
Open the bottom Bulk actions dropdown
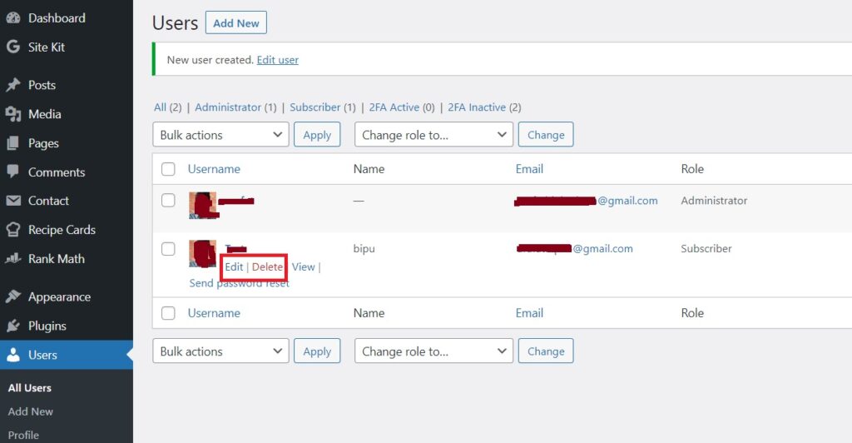coord(220,351)
